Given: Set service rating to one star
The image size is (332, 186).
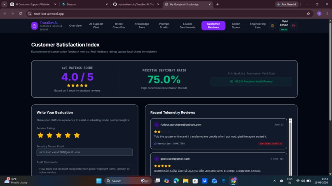Looking at the screenshot, I should [40, 135].
